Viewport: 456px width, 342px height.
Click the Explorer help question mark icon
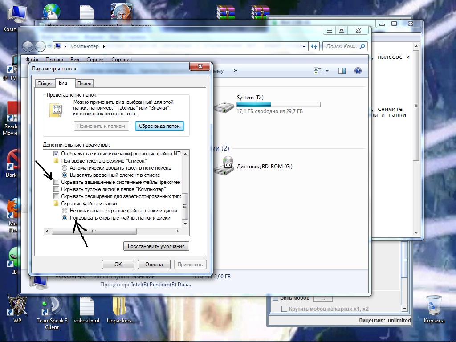click(x=358, y=71)
